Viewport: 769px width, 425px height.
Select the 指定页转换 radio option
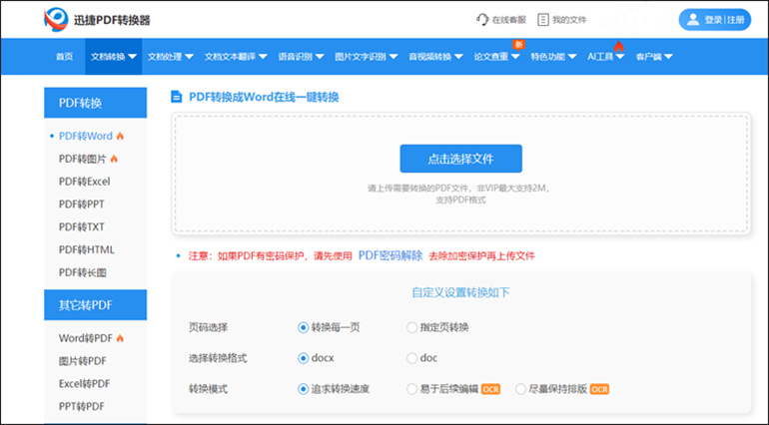point(411,327)
